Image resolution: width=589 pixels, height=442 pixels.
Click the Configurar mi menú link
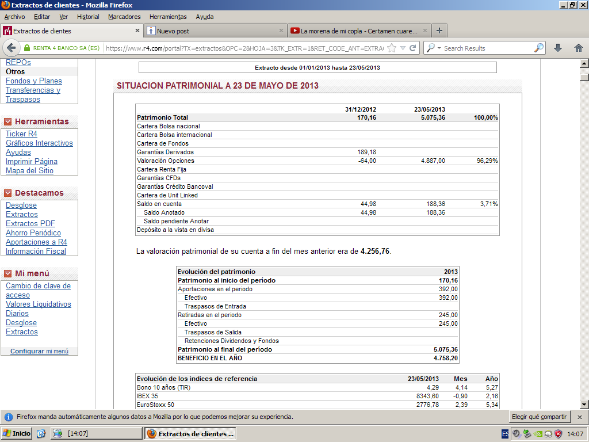(x=39, y=351)
